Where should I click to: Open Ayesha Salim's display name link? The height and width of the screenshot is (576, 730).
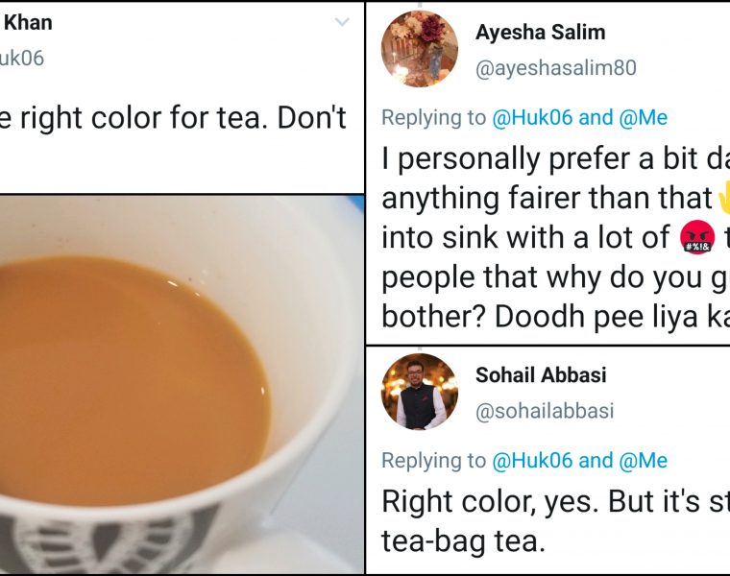pyautogui.click(x=540, y=32)
